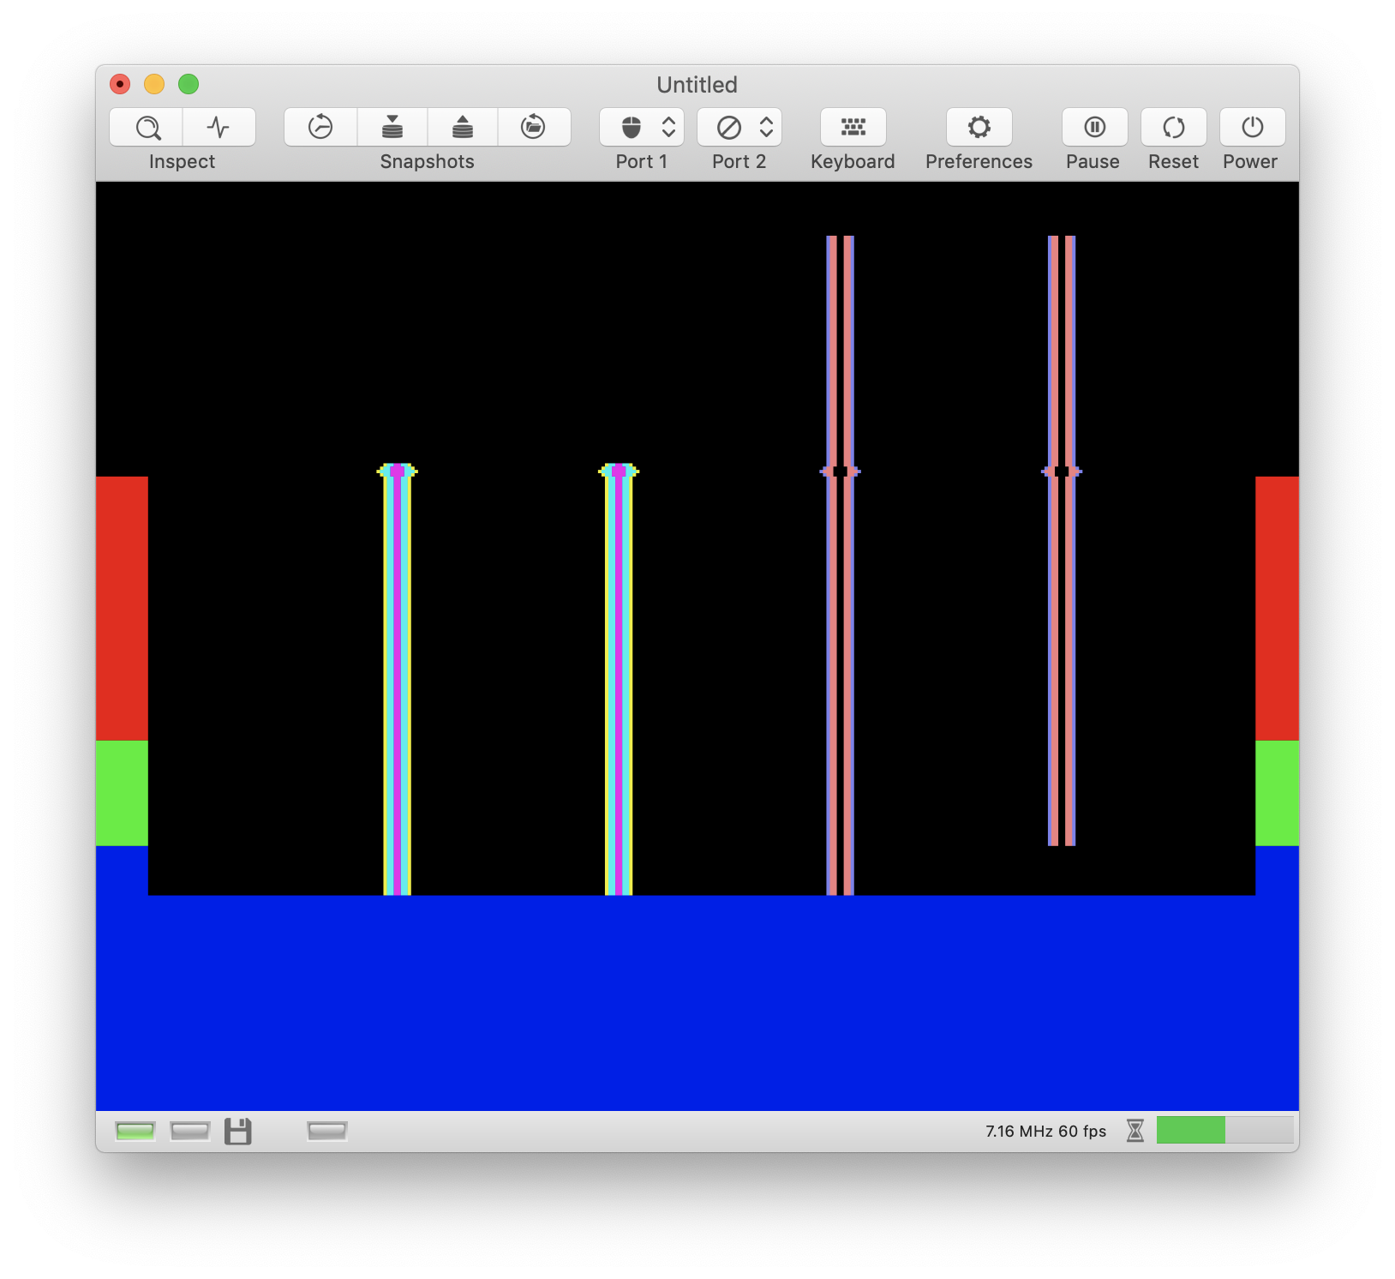This screenshot has height=1279, width=1395.
Task: Open Port 1 mouse device dropdown
Action: click(x=642, y=128)
